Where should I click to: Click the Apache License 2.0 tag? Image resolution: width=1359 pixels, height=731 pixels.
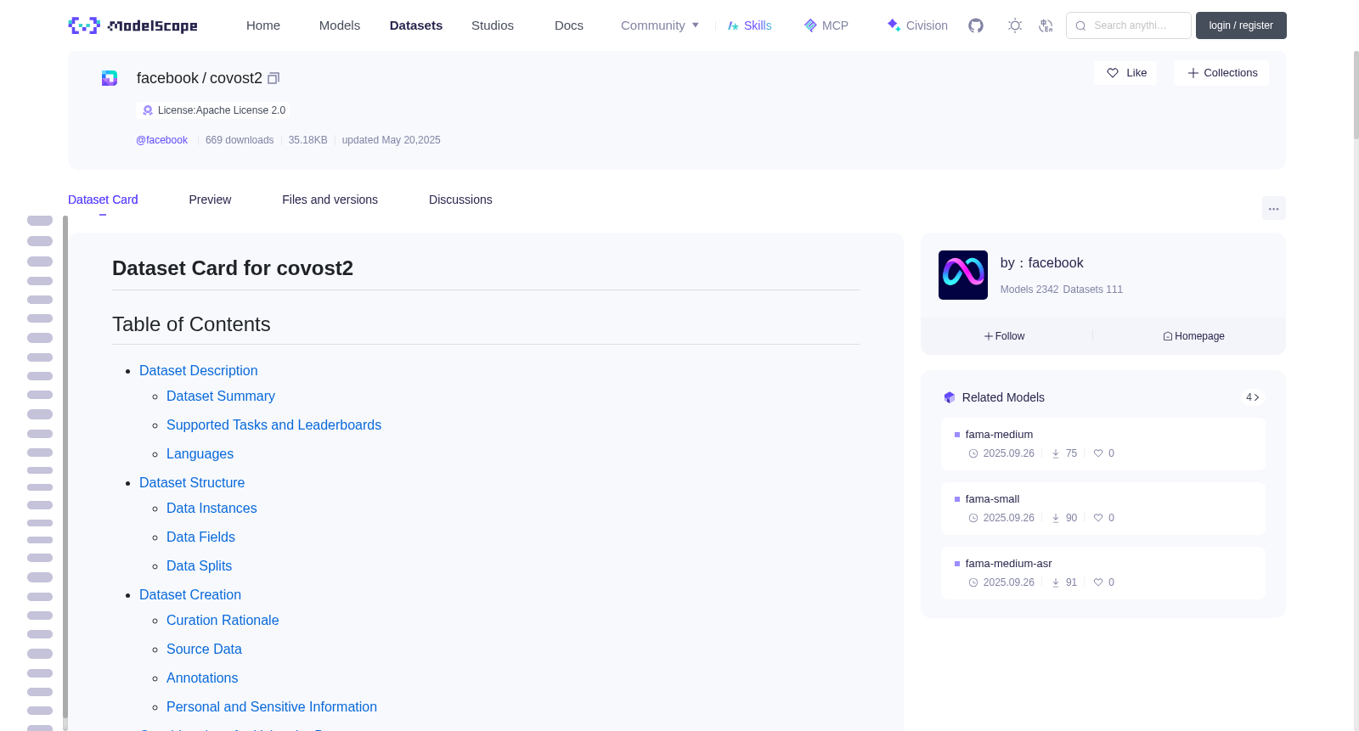coord(213,110)
